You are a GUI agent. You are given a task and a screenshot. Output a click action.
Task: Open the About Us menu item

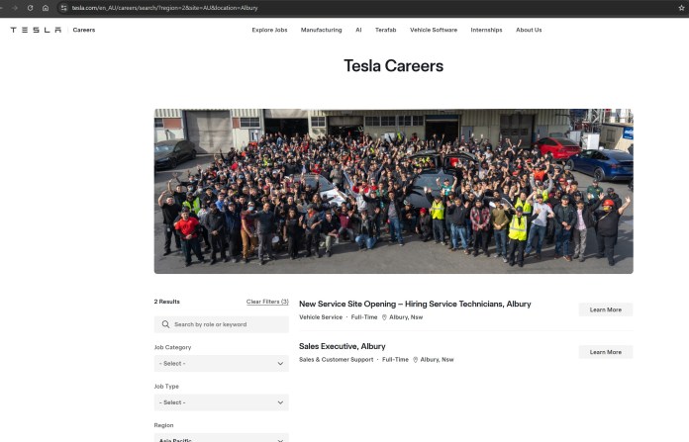pyautogui.click(x=529, y=30)
